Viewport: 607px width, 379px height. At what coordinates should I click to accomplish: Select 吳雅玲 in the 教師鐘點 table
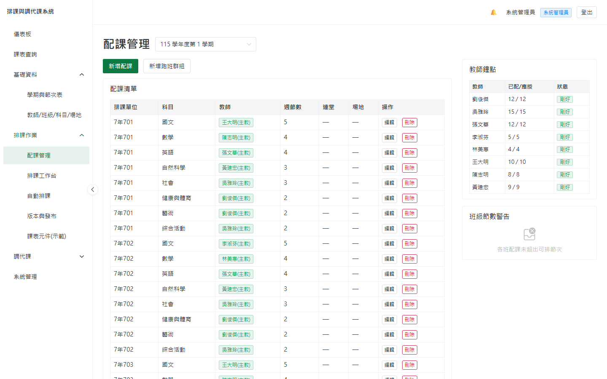pyautogui.click(x=481, y=112)
